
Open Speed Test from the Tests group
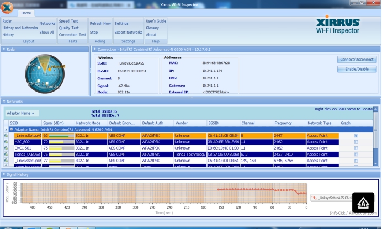tap(68, 22)
